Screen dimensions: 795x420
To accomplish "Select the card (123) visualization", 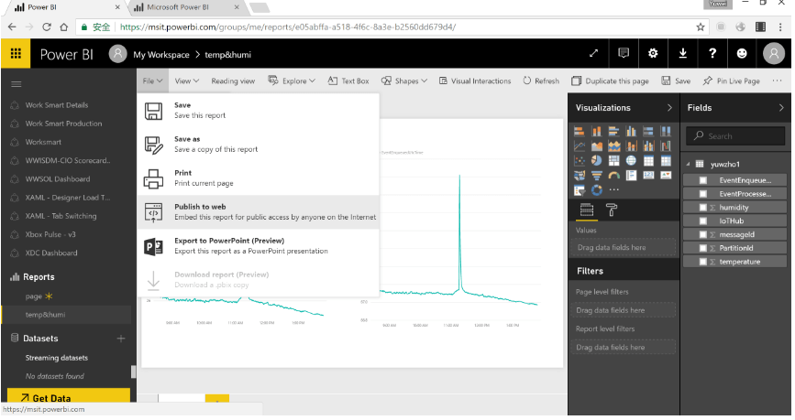I will 648,176.
